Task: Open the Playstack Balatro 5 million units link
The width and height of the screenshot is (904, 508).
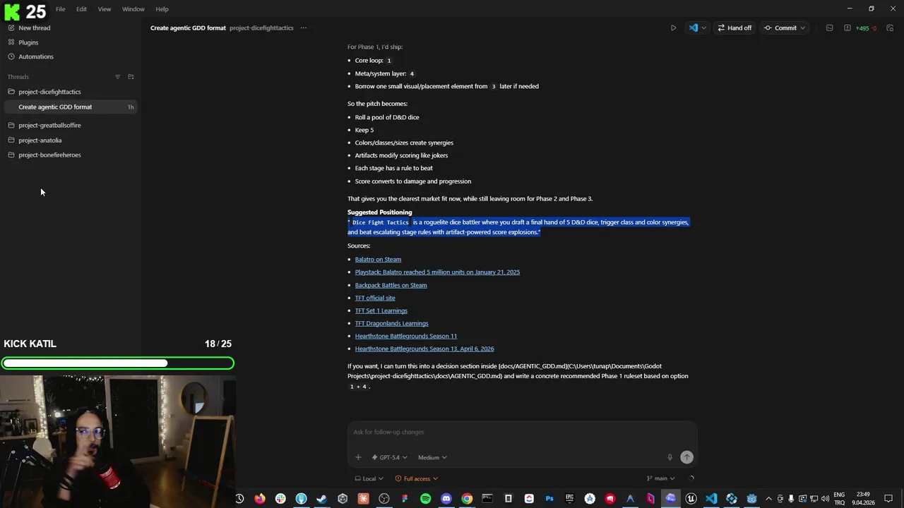Action: [x=437, y=272]
